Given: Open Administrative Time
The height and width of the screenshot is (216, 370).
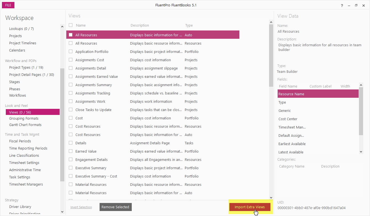Looking at the screenshot, I should tap(25, 170).
